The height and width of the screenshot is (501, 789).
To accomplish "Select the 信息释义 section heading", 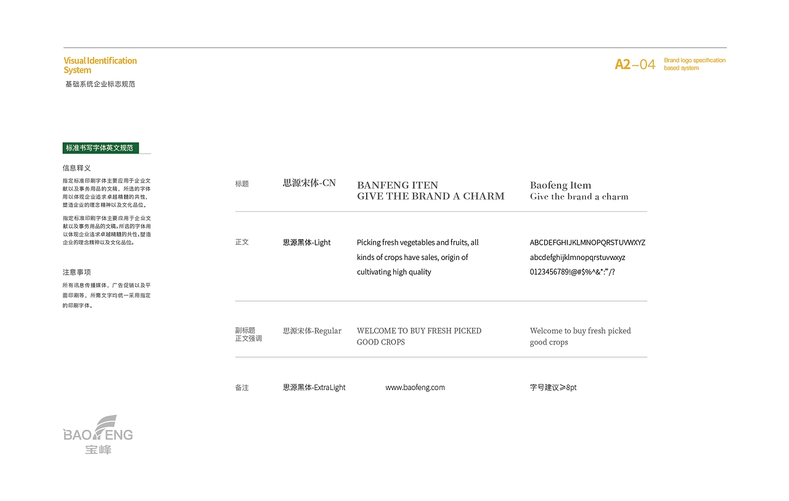I will tap(76, 168).
